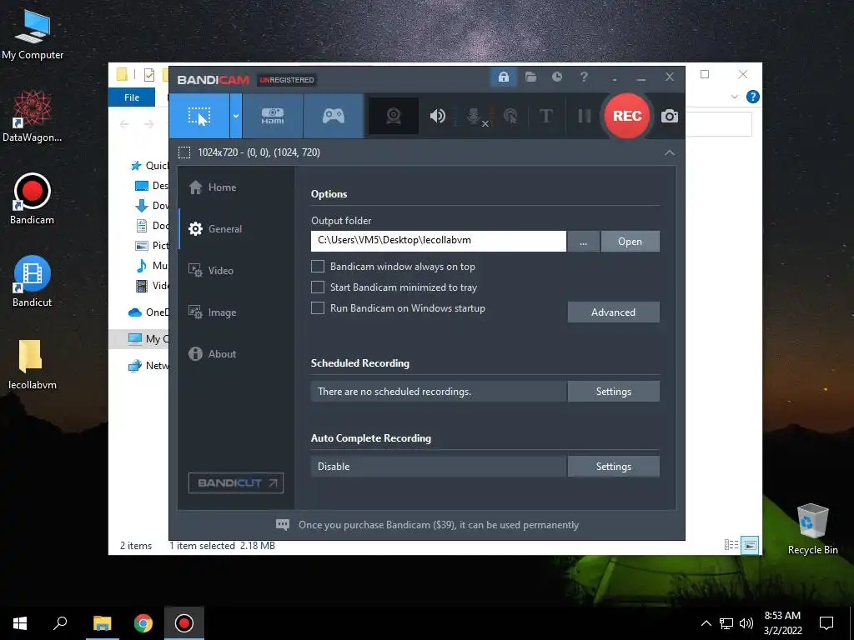Click Bandicam taskbar icon
The height and width of the screenshot is (640, 854).
coord(184,623)
